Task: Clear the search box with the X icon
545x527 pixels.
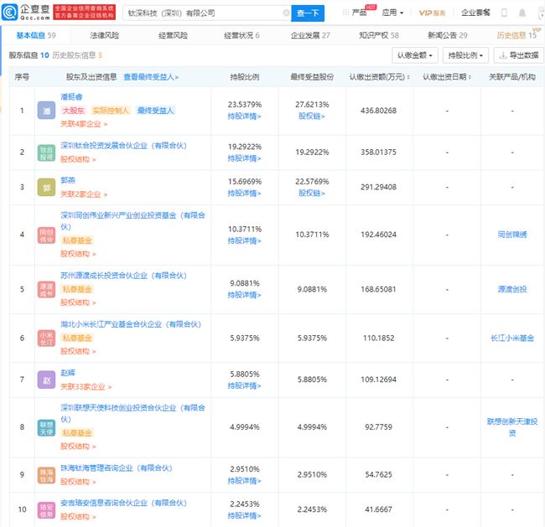Action: [287, 13]
